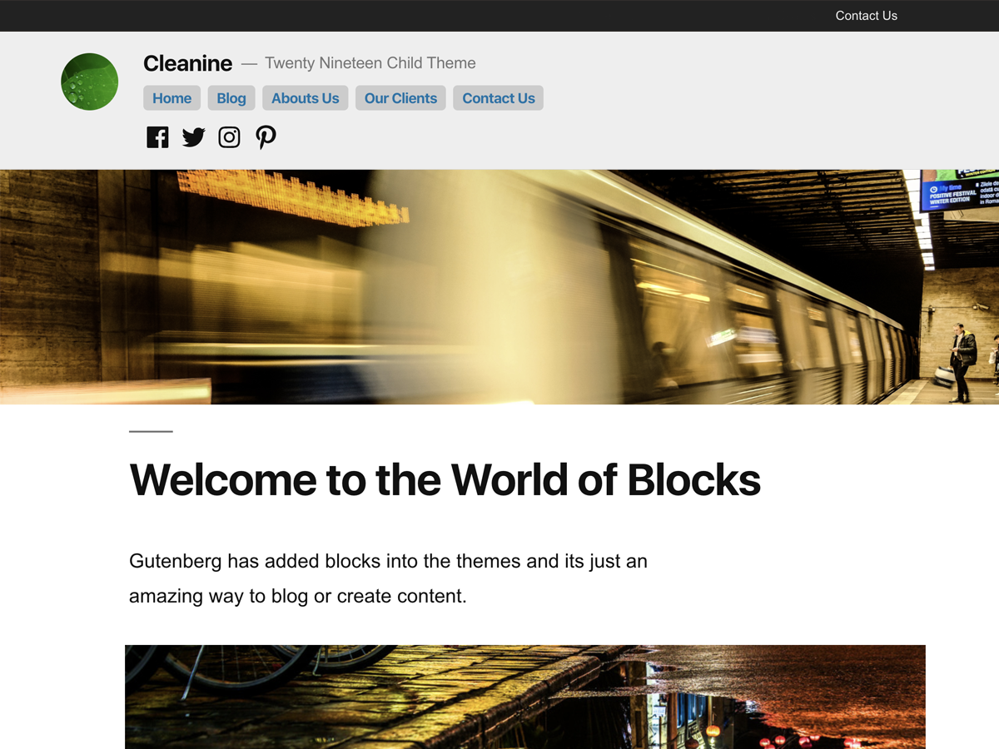The height and width of the screenshot is (749, 999).
Task: Select Contact Us in the main navigation
Action: [498, 97]
